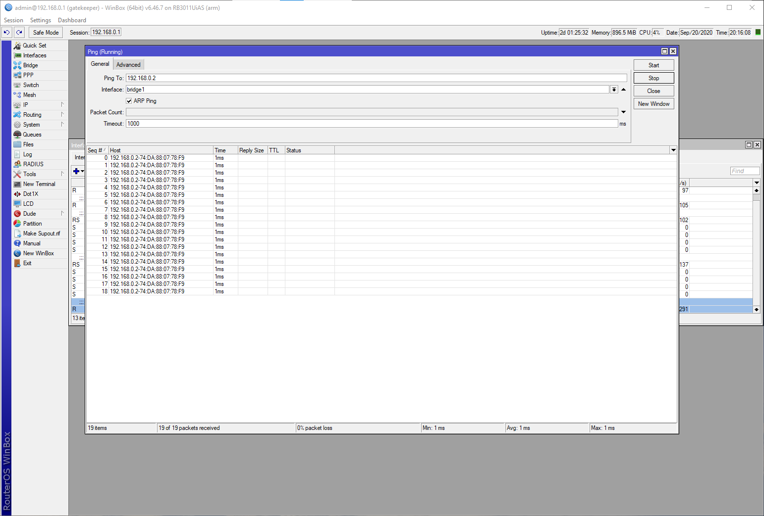Open the Quick Set panel
Viewport: 764px width, 516px height.
(x=35, y=45)
